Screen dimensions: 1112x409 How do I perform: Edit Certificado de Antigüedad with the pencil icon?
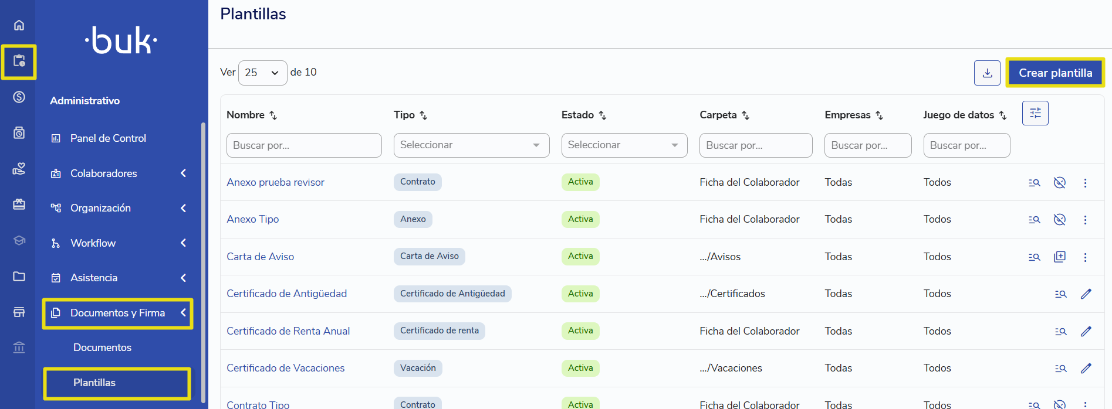[1086, 294]
